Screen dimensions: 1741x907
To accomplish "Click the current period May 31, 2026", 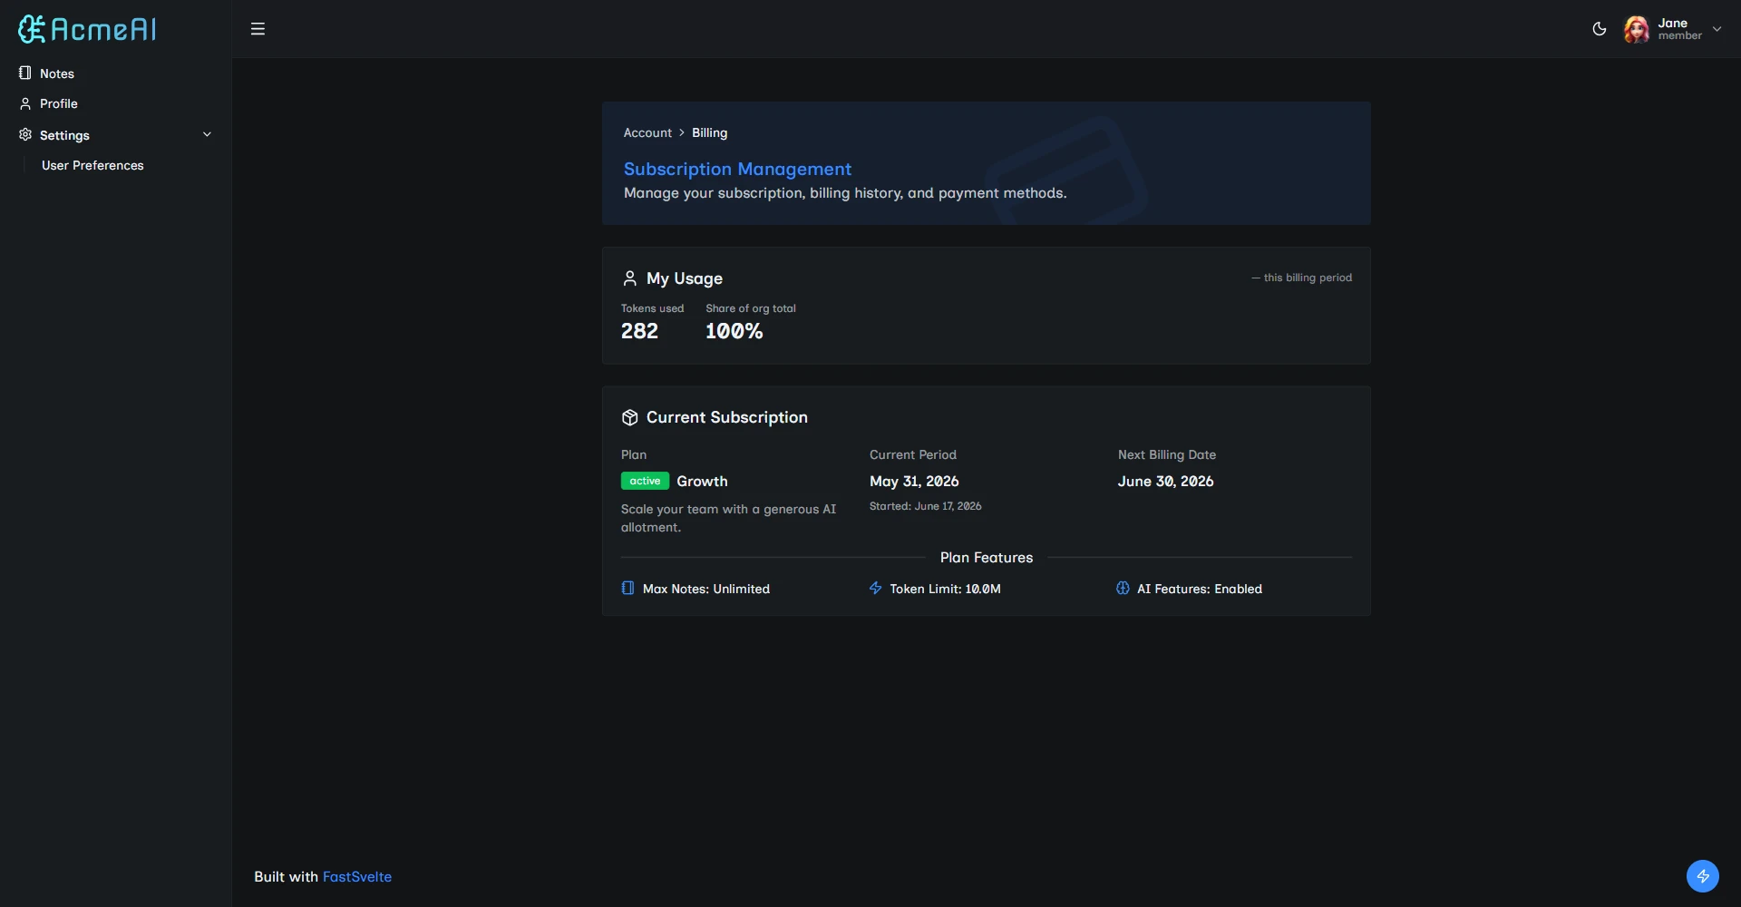I will click(x=914, y=481).
